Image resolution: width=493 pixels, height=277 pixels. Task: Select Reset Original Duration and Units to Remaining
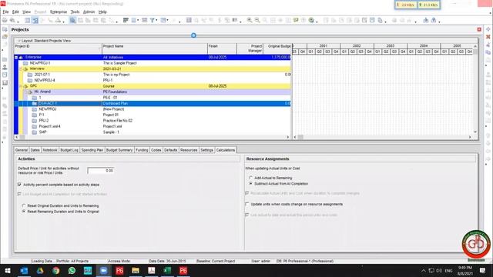(24, 205)
